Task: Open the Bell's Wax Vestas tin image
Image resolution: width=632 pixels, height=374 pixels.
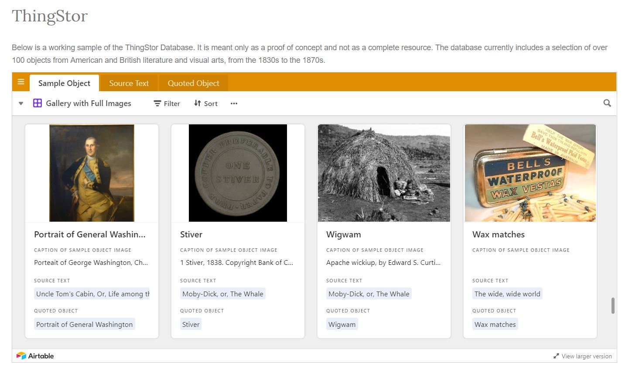Action: pyautogui.click(x=530, y=173)
